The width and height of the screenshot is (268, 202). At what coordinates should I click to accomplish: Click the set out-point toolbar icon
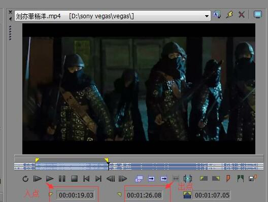point(216,179)
